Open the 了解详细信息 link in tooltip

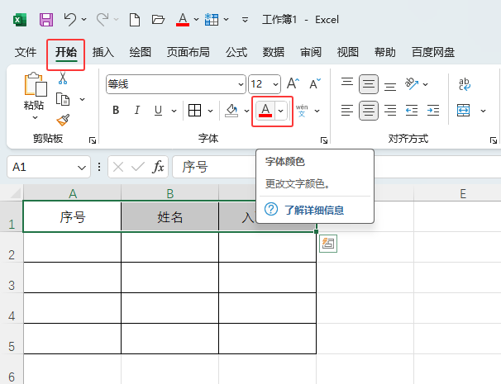314,210
